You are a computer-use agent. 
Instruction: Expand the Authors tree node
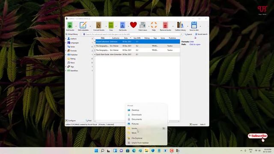tap(66, 39)
